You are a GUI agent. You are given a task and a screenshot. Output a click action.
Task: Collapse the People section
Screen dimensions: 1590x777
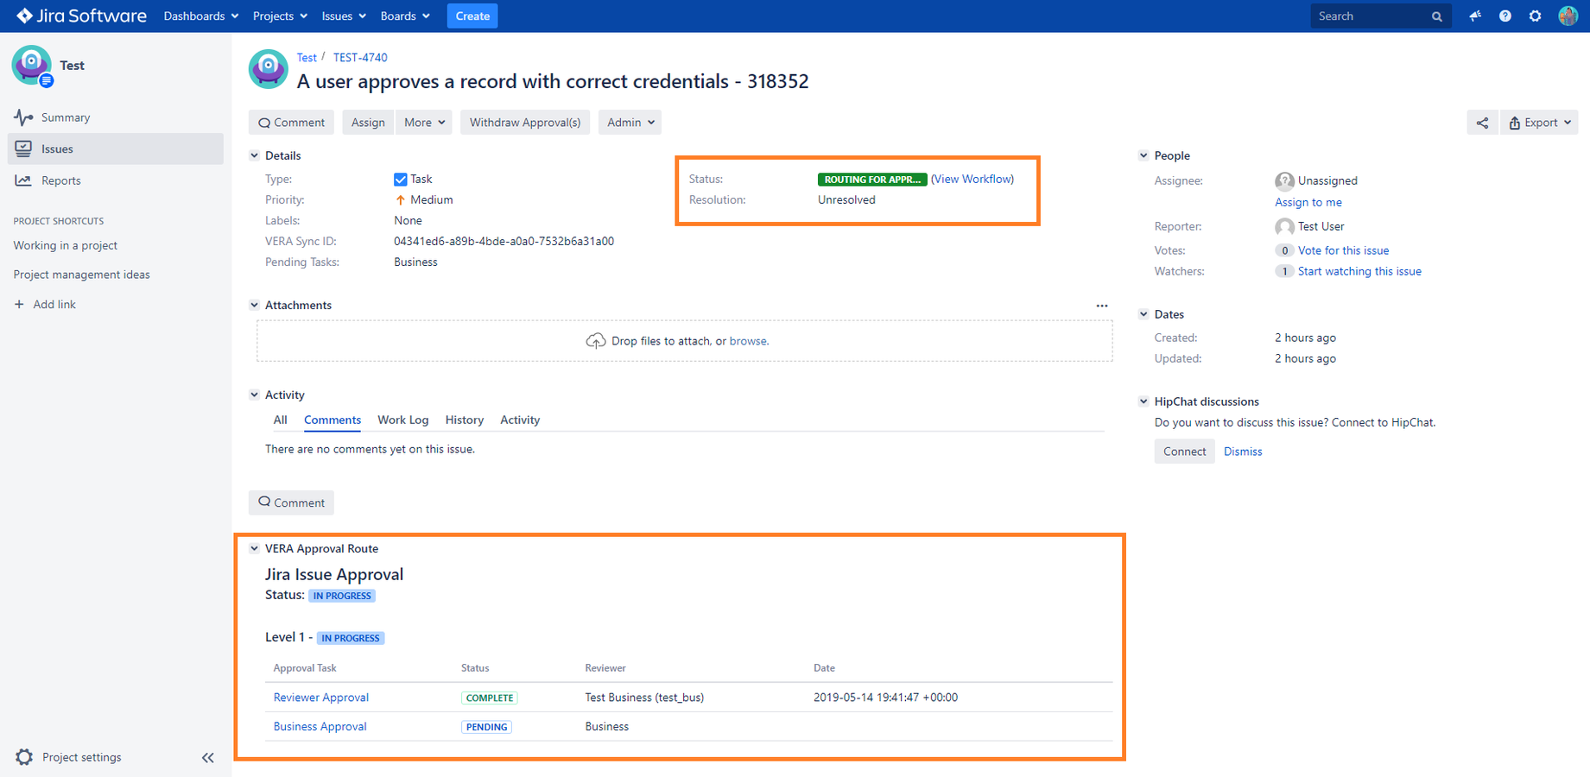[x=1143, y=155]
